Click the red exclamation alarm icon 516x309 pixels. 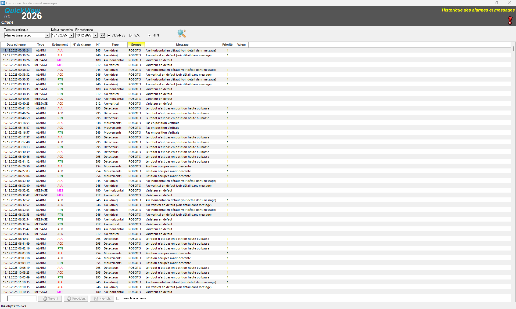tap(510, 20)
